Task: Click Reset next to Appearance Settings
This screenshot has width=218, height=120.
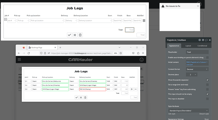Action: click(x=206, y=119)
